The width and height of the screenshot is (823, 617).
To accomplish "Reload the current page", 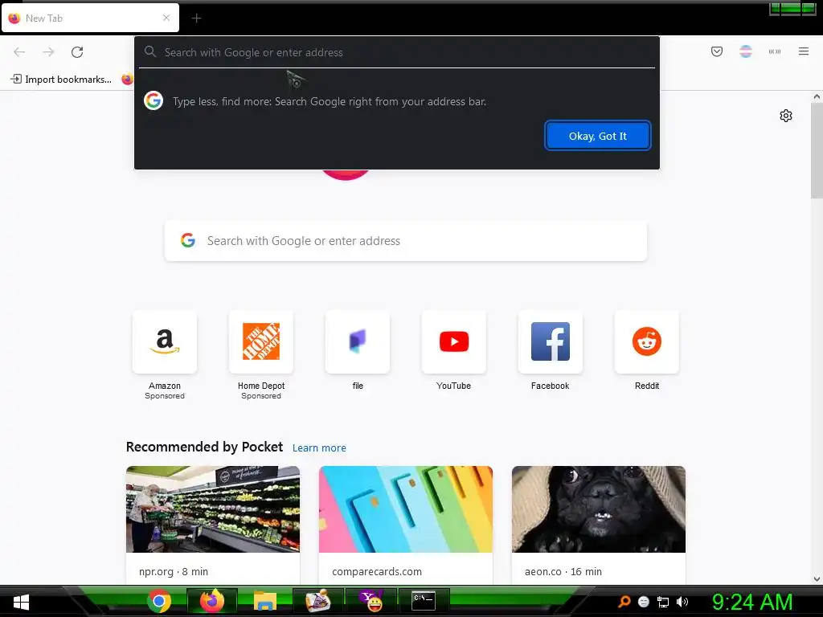I will click(x=77, y=52).
